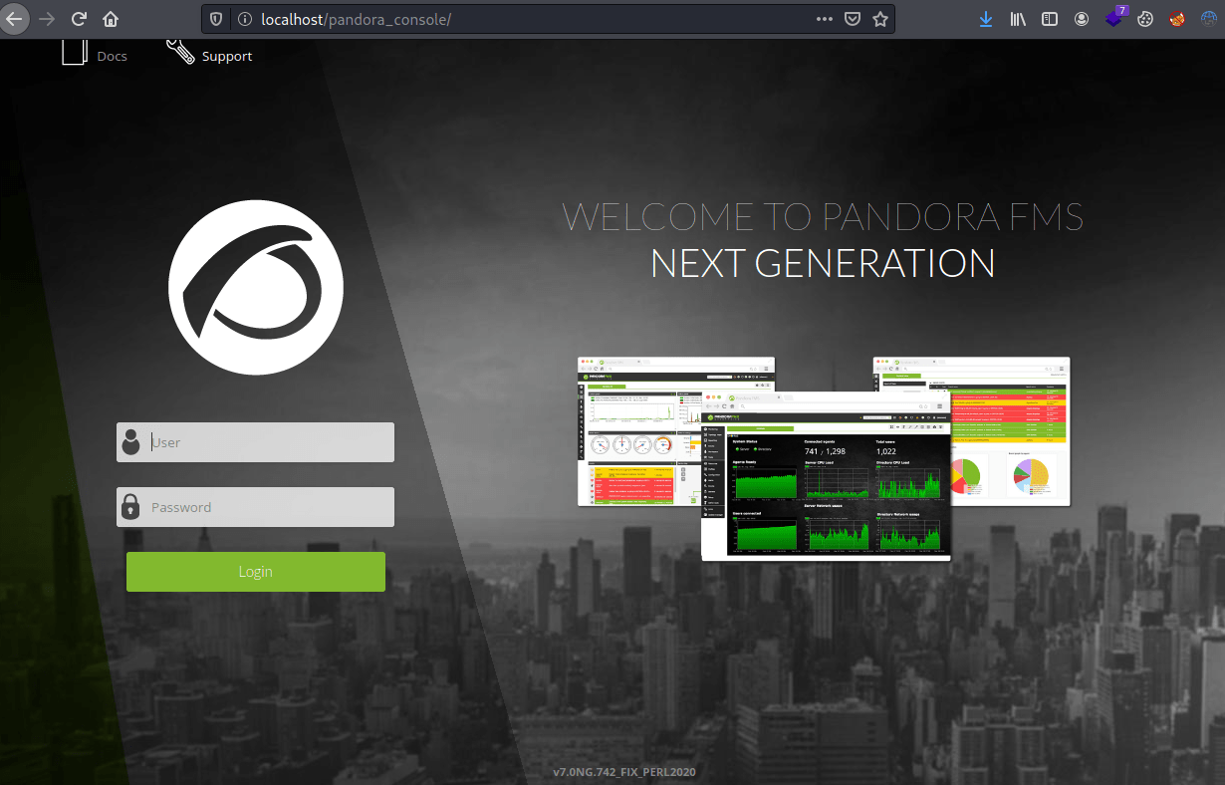Image resolution: width=1225 pixels, height=785 pixels.
Task: Open the Support link
Action: click(x=227, y=57)
